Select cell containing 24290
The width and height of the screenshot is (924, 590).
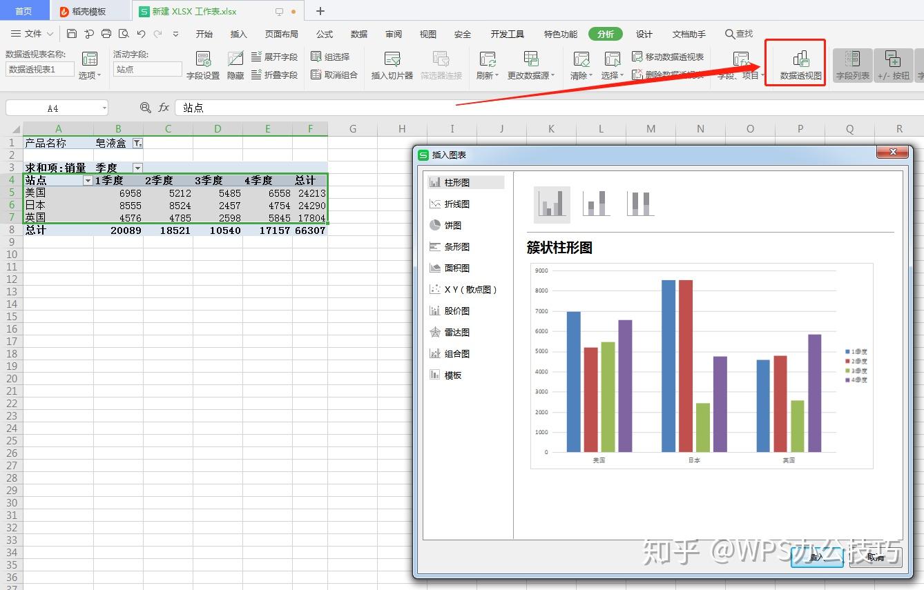[x=310, y=206]
